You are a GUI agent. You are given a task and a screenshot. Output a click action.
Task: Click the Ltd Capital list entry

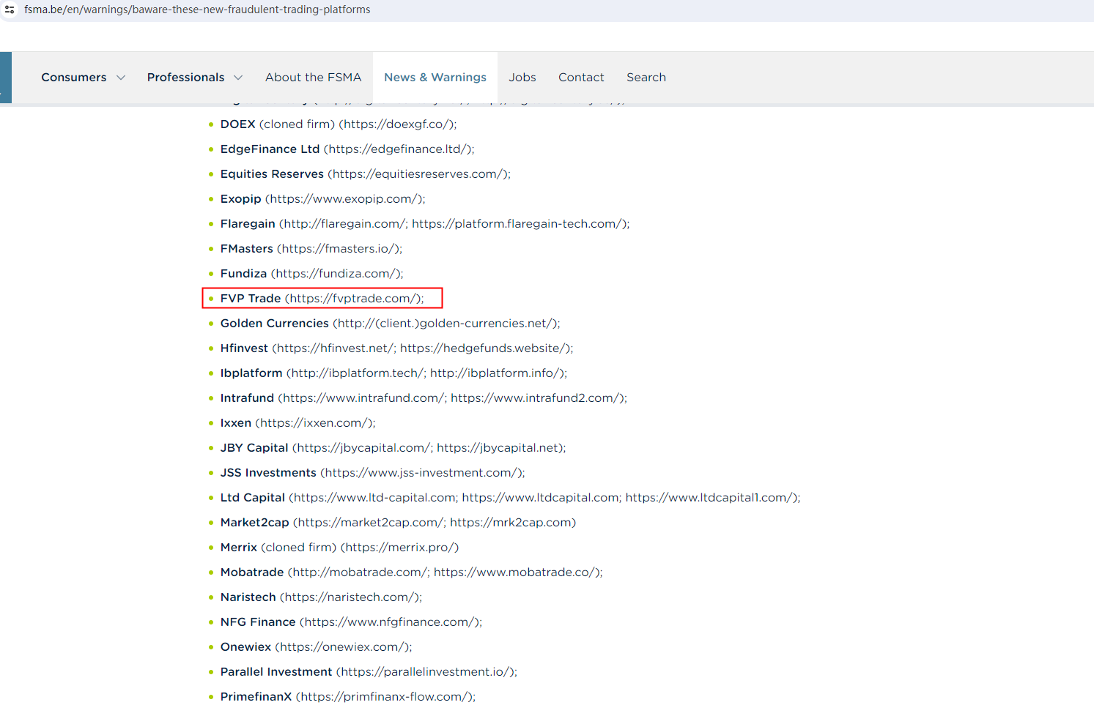pos(509,498)
